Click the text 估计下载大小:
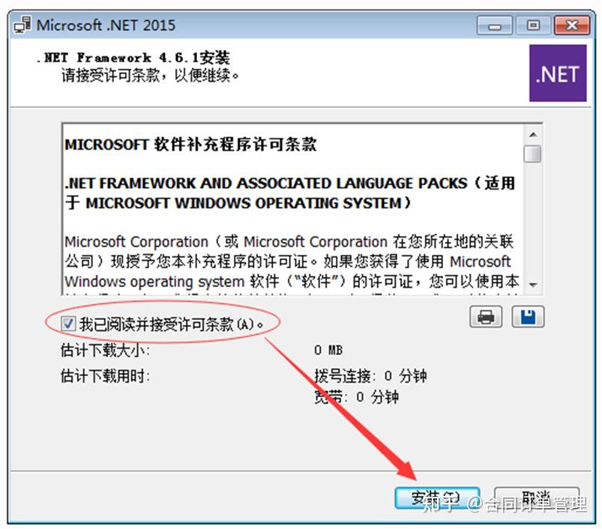This screenshot has width=602, height=529. pos(105,350)
